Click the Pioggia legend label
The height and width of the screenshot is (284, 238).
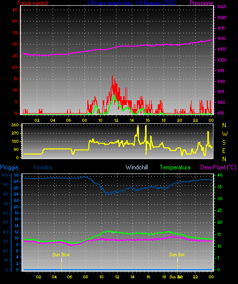click(9, 167)
